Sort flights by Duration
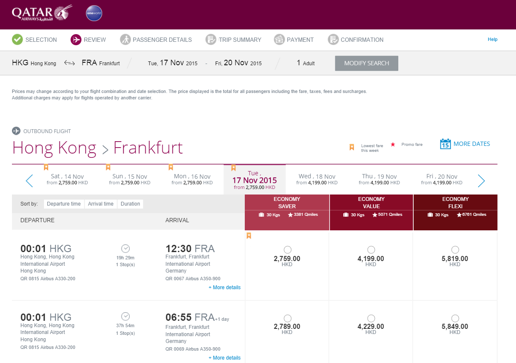This screenshot has width=516, height=363. [x=130, y=204]
